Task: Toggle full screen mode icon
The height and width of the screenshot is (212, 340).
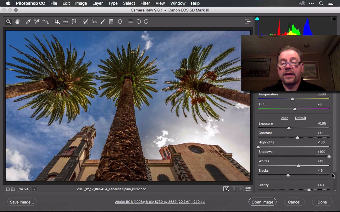Action: (x=248, y=21)
